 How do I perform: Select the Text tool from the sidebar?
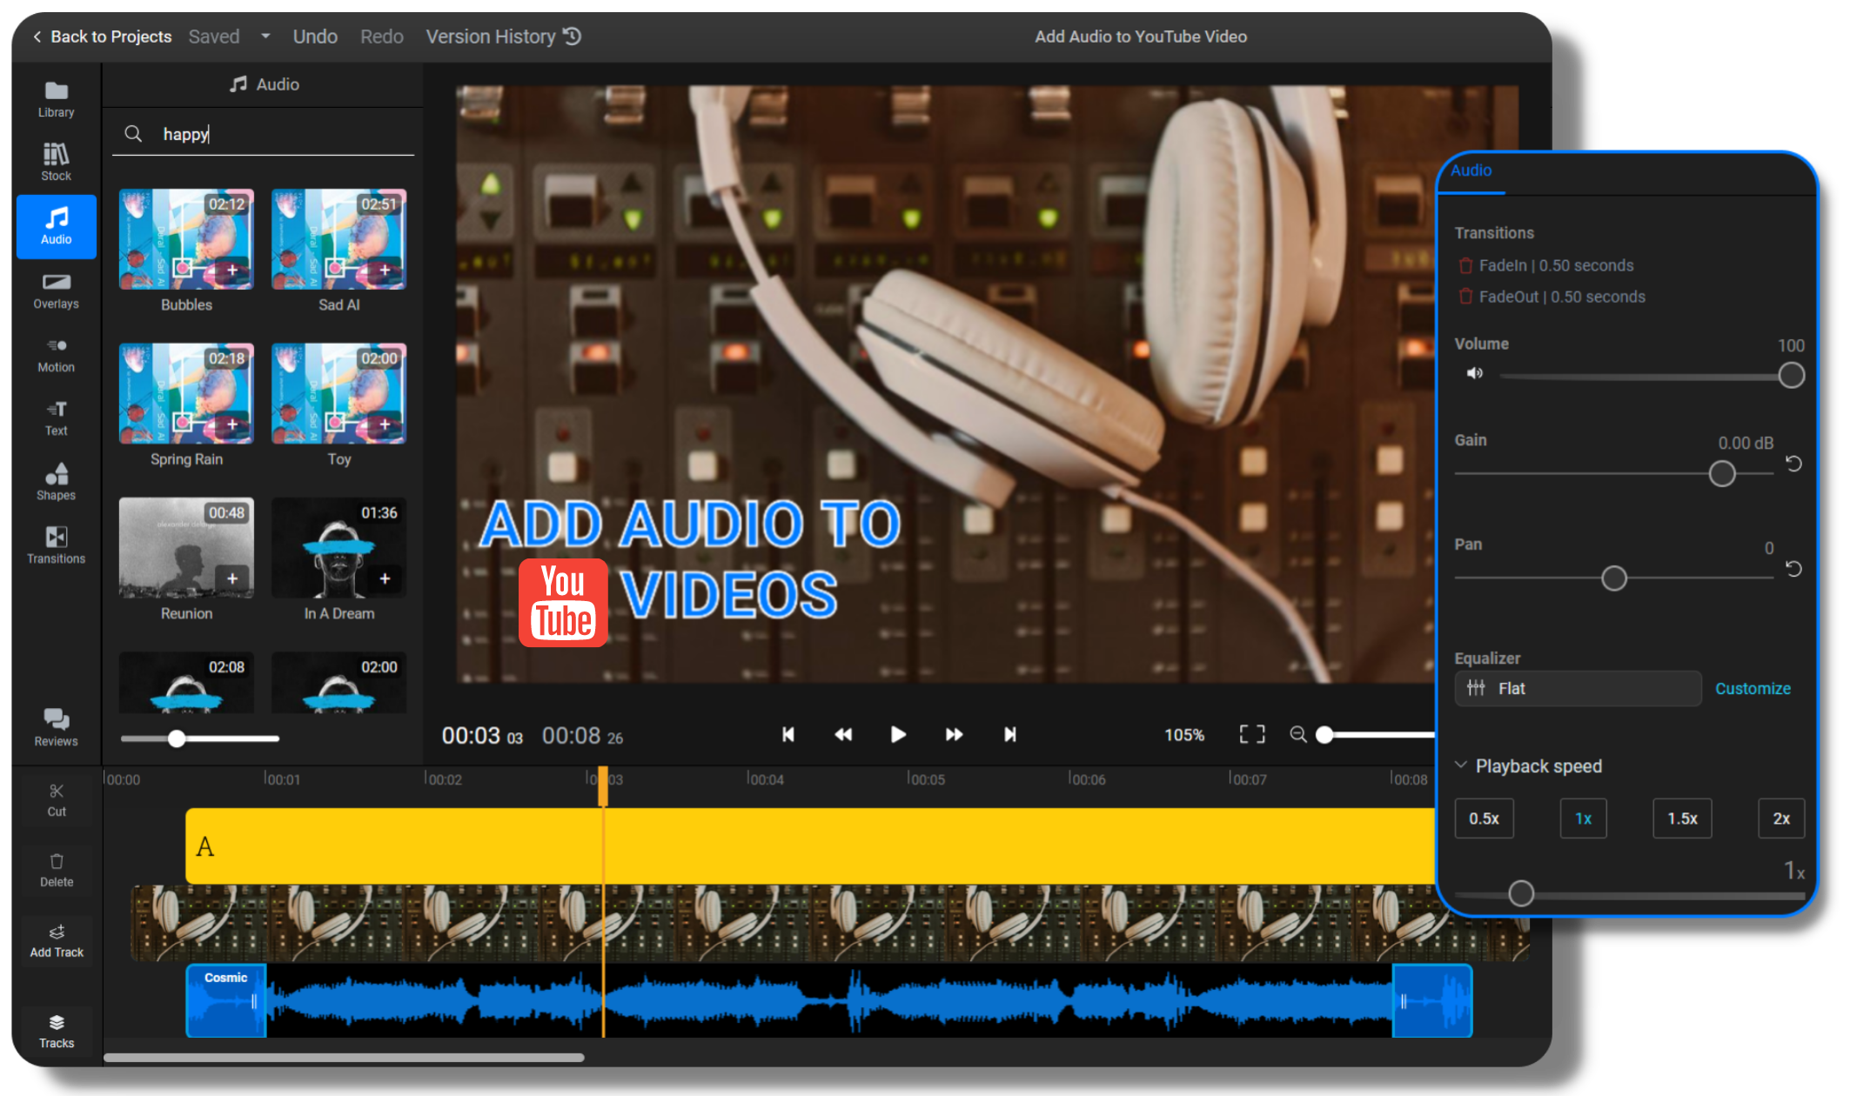56,418
